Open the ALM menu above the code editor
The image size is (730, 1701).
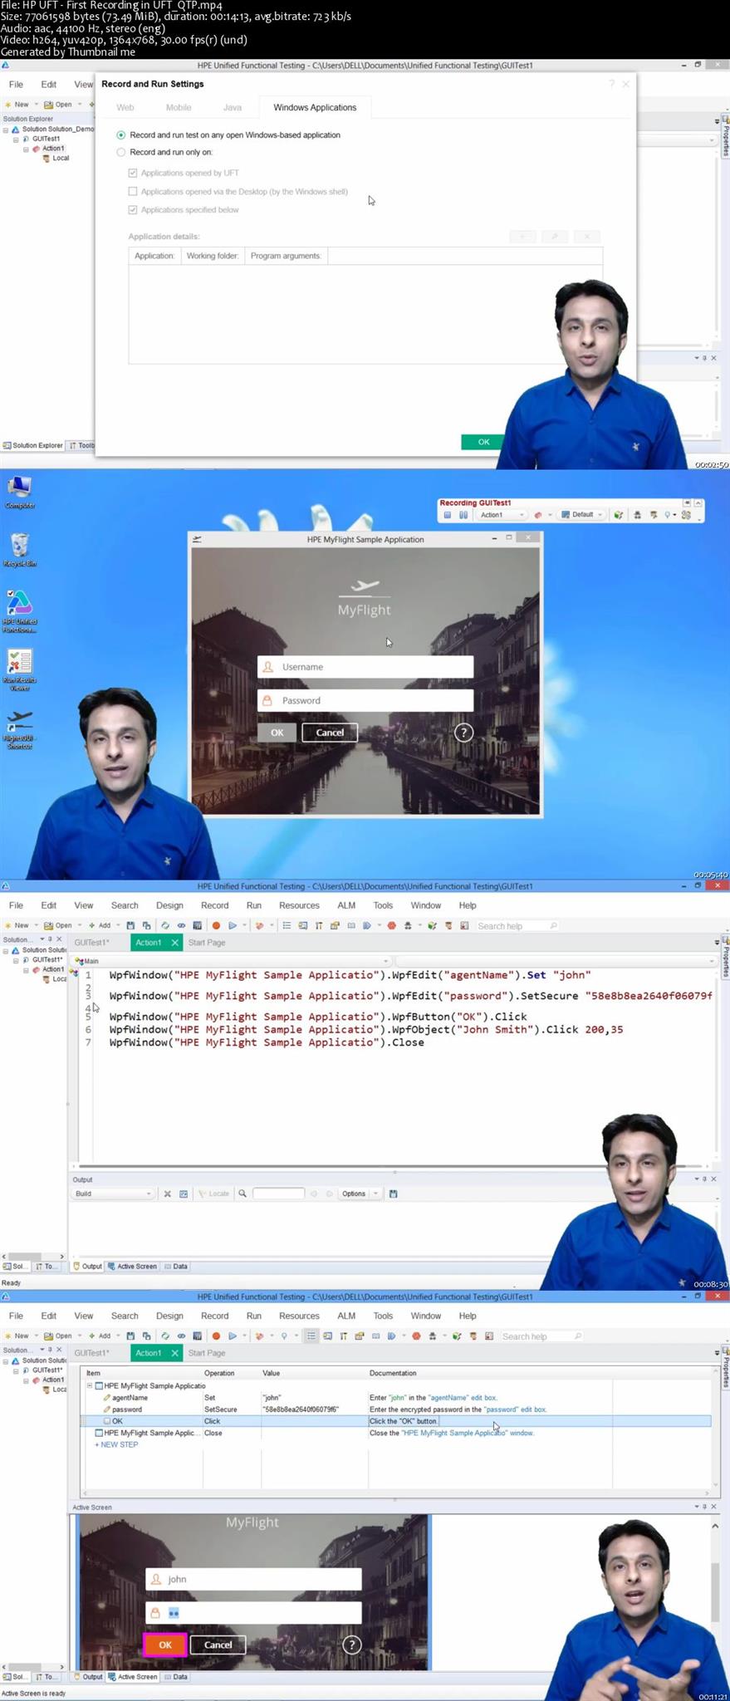click(x=346, y=905)
